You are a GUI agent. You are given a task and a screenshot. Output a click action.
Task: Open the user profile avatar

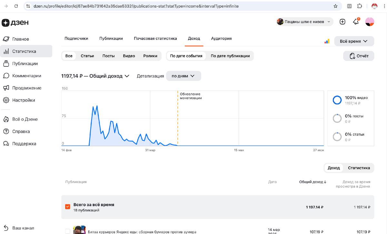370,22
